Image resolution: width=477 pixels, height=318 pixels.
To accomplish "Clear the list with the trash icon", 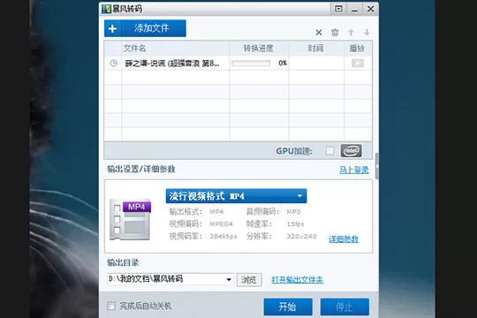I will point(335,33).
